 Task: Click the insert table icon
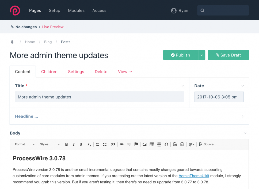coord(152,144)
